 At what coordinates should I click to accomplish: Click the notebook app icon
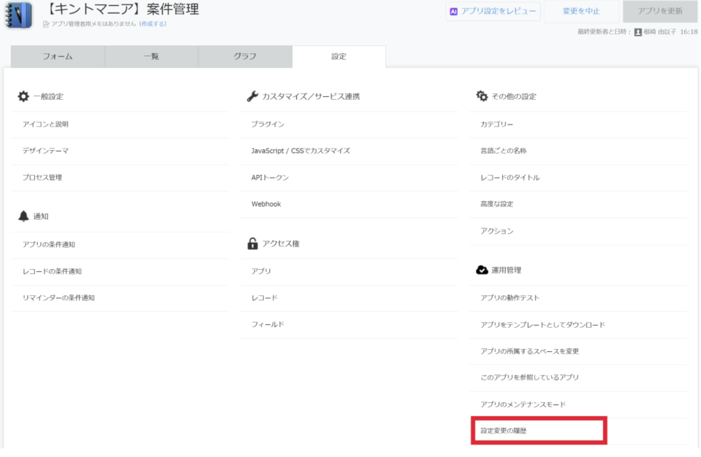point(18,15)
